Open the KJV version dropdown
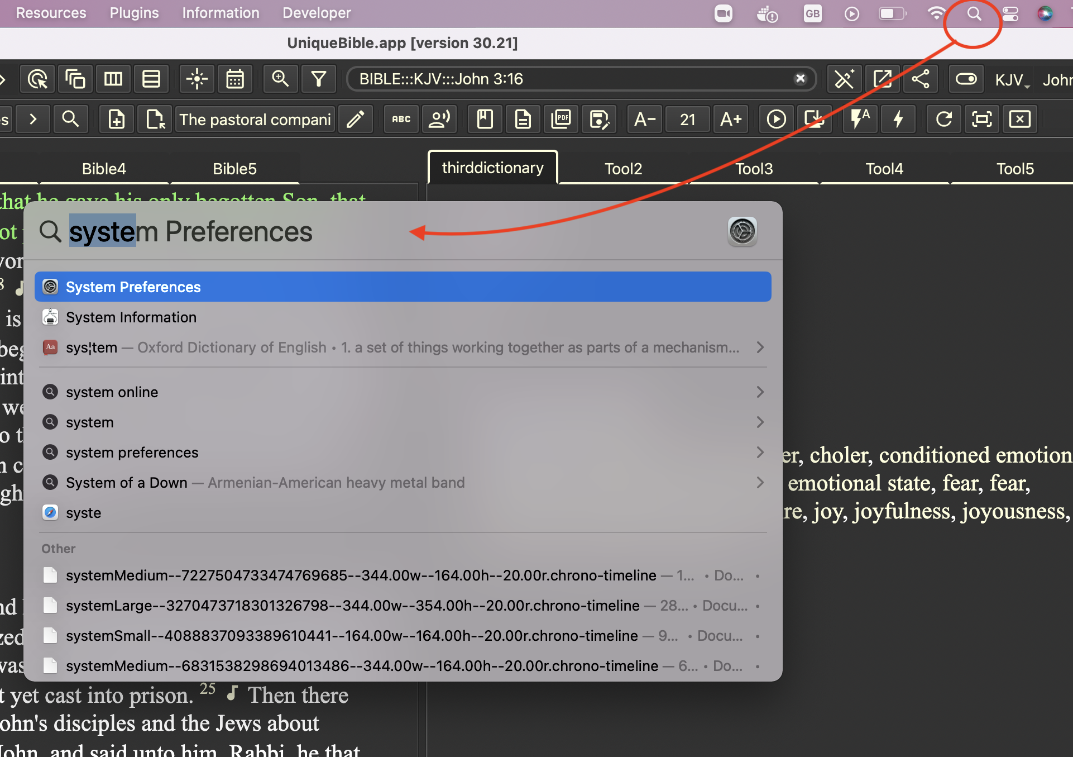1073x757 pixels. coord(1012,80)
